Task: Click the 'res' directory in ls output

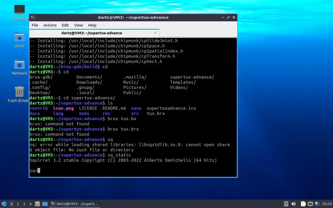Action: point(106,114)
